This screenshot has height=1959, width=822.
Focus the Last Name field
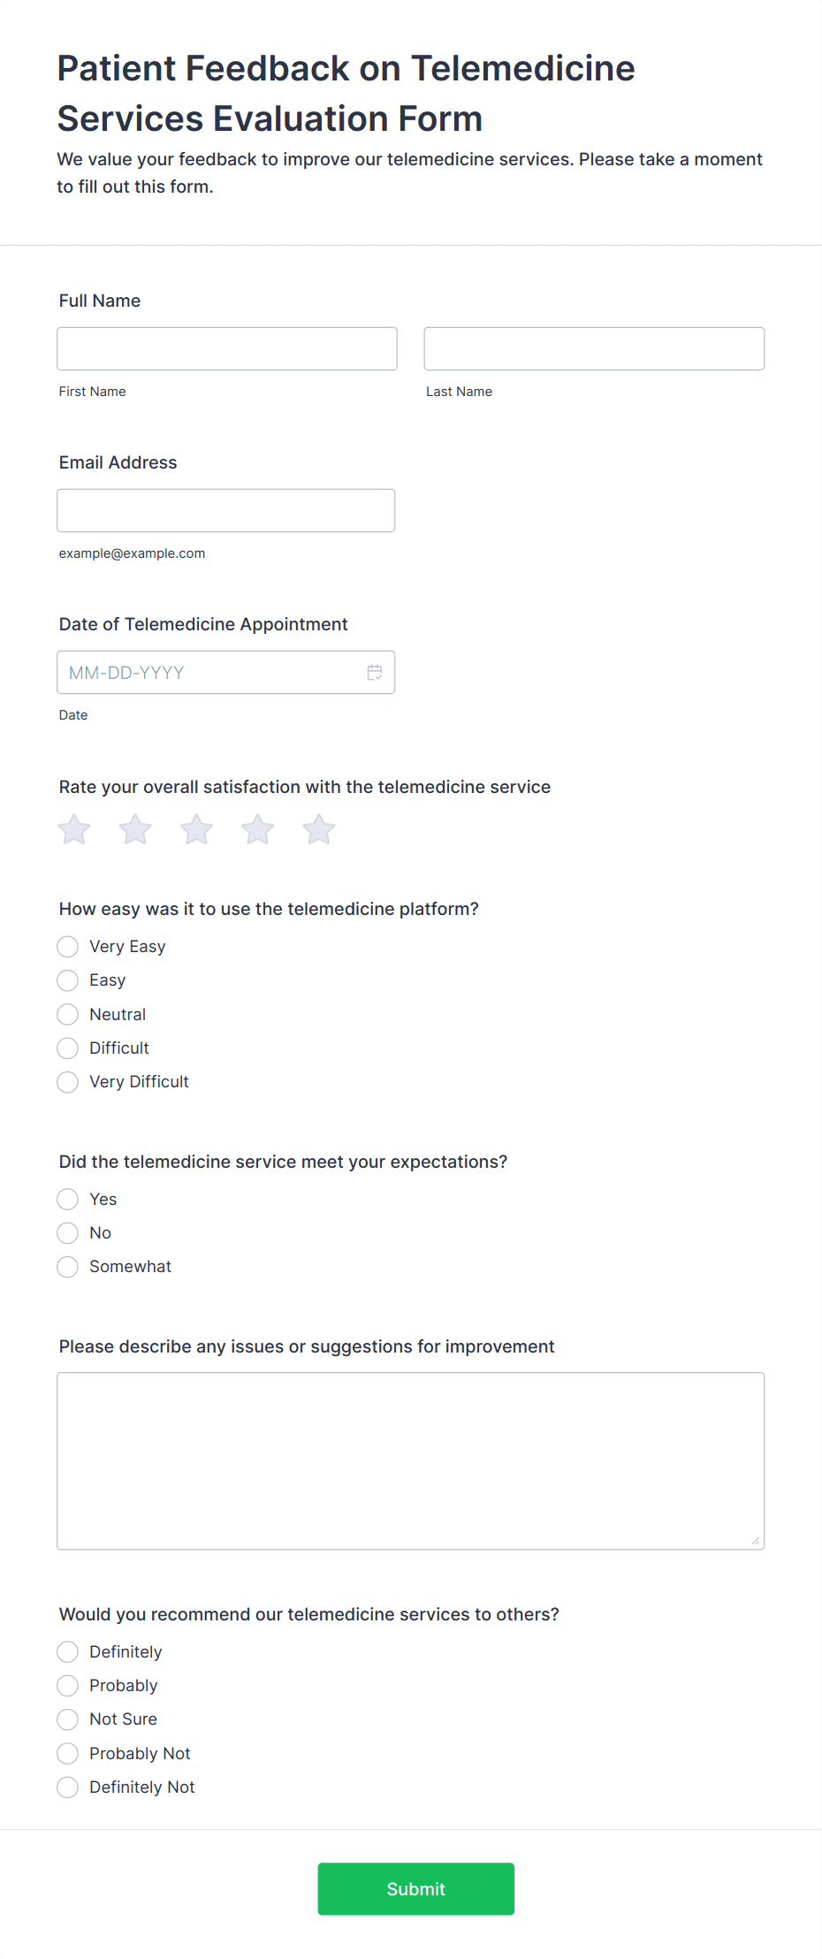tap(594, 348)
